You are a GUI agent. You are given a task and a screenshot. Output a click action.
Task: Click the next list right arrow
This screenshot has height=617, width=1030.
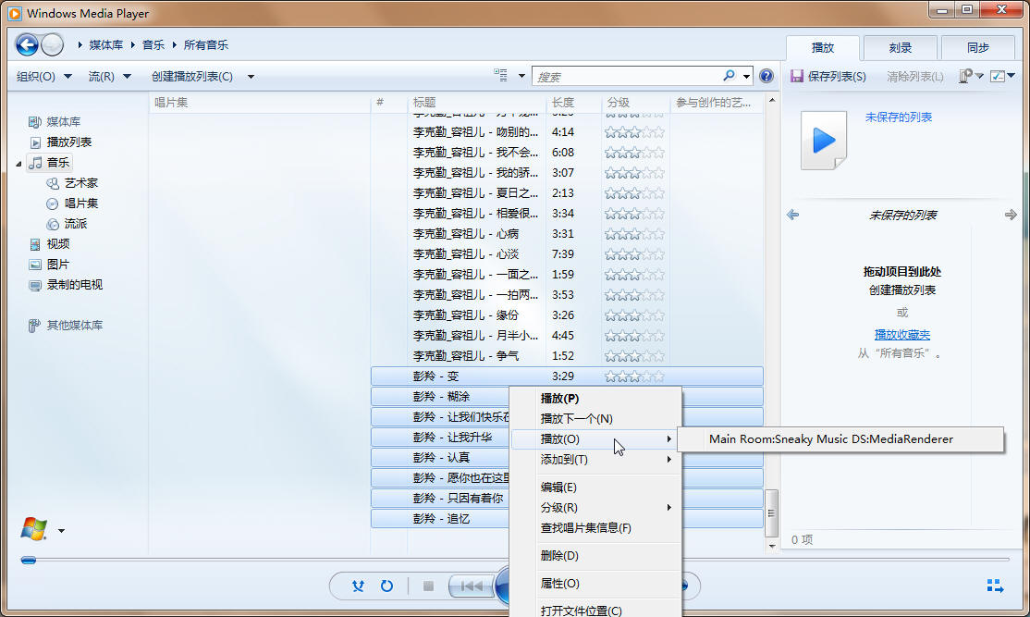[x=1011, y=215]
